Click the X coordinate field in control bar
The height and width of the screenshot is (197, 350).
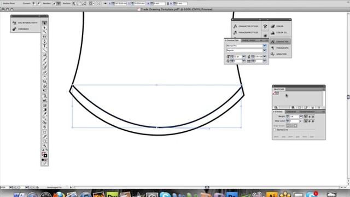[x=120, y=4]
